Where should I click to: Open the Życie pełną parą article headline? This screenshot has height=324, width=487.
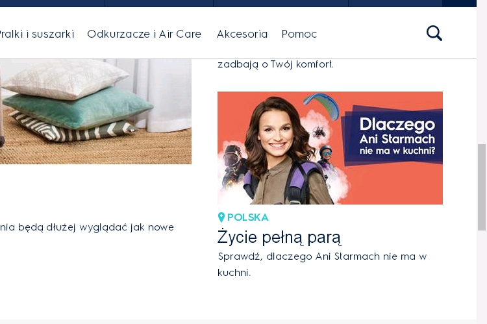(x=279, y=237)
